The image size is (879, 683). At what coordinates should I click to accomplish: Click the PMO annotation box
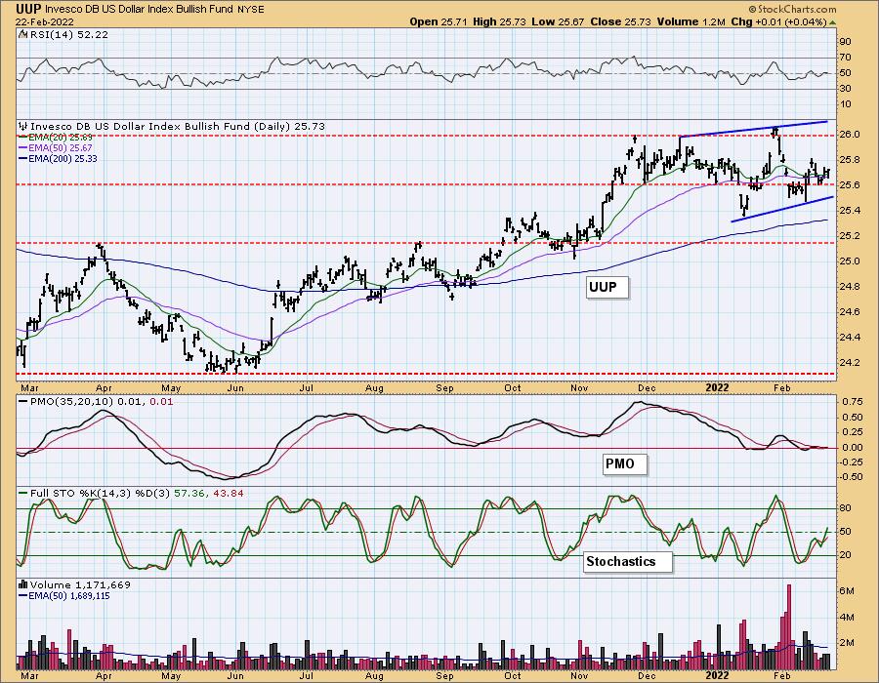tap(624, 464)
